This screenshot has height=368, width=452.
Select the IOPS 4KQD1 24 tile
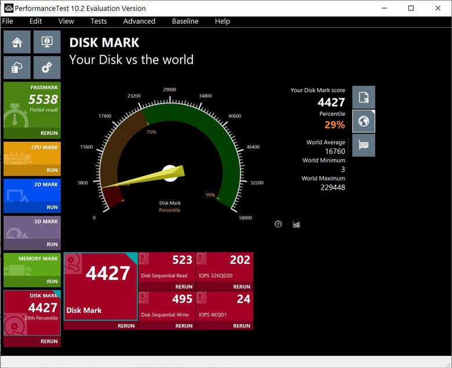click(225, 307)
